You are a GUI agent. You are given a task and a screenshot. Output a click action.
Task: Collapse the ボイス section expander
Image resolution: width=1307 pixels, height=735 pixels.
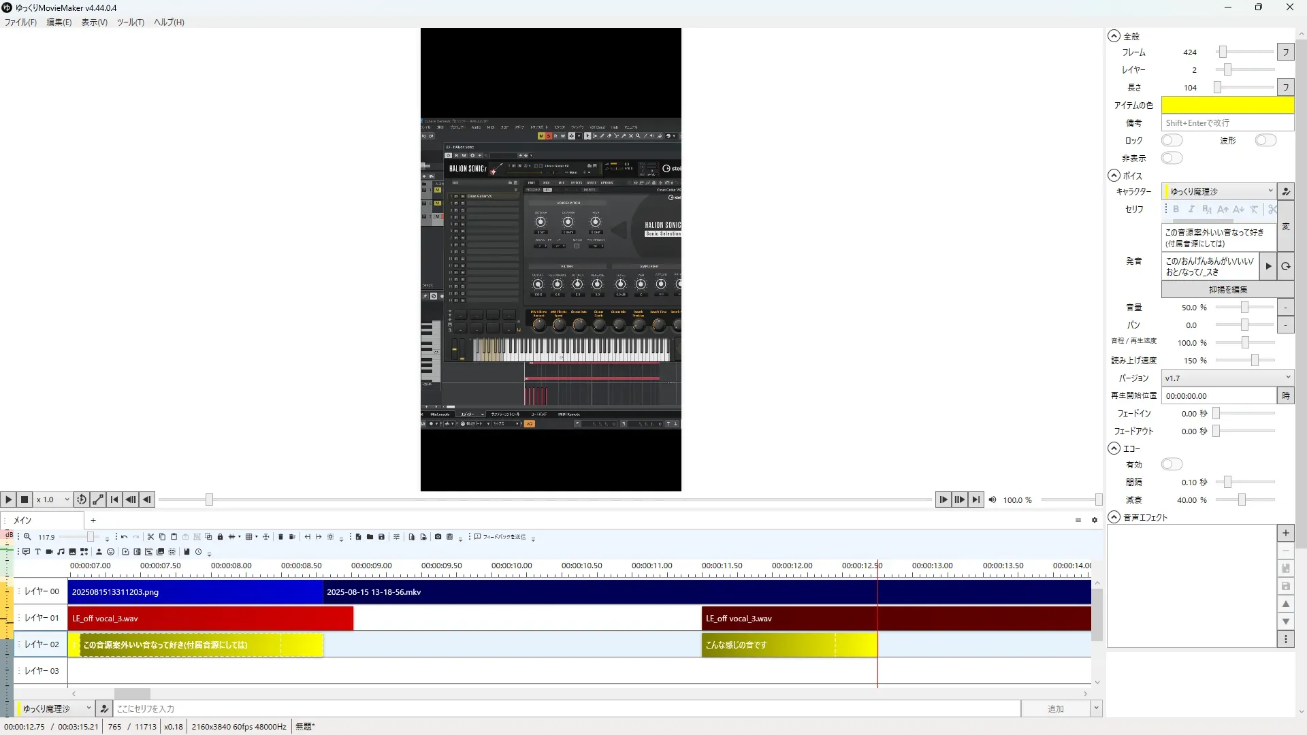click(1114, 176)
